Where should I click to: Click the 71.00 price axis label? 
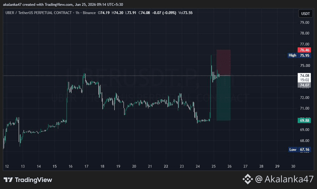(x=304, y=108)
